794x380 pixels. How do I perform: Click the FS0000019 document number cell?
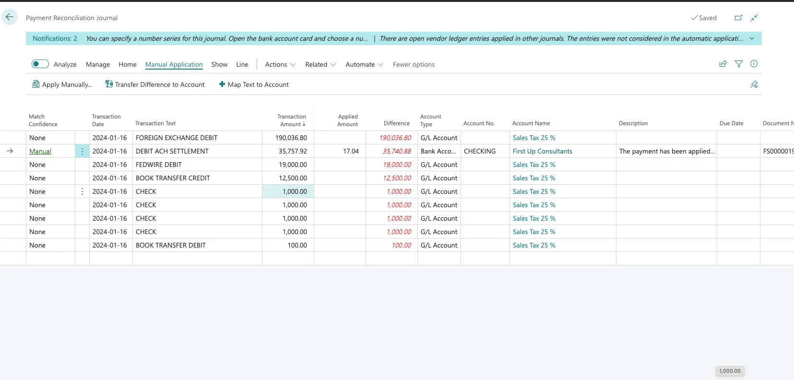[777, 151]
